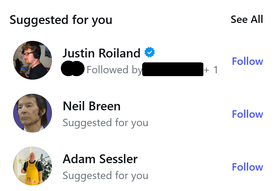This screenshot has width=278, height=191.
Task: Click the blue verified badge icon
Action: coord(150,53)
